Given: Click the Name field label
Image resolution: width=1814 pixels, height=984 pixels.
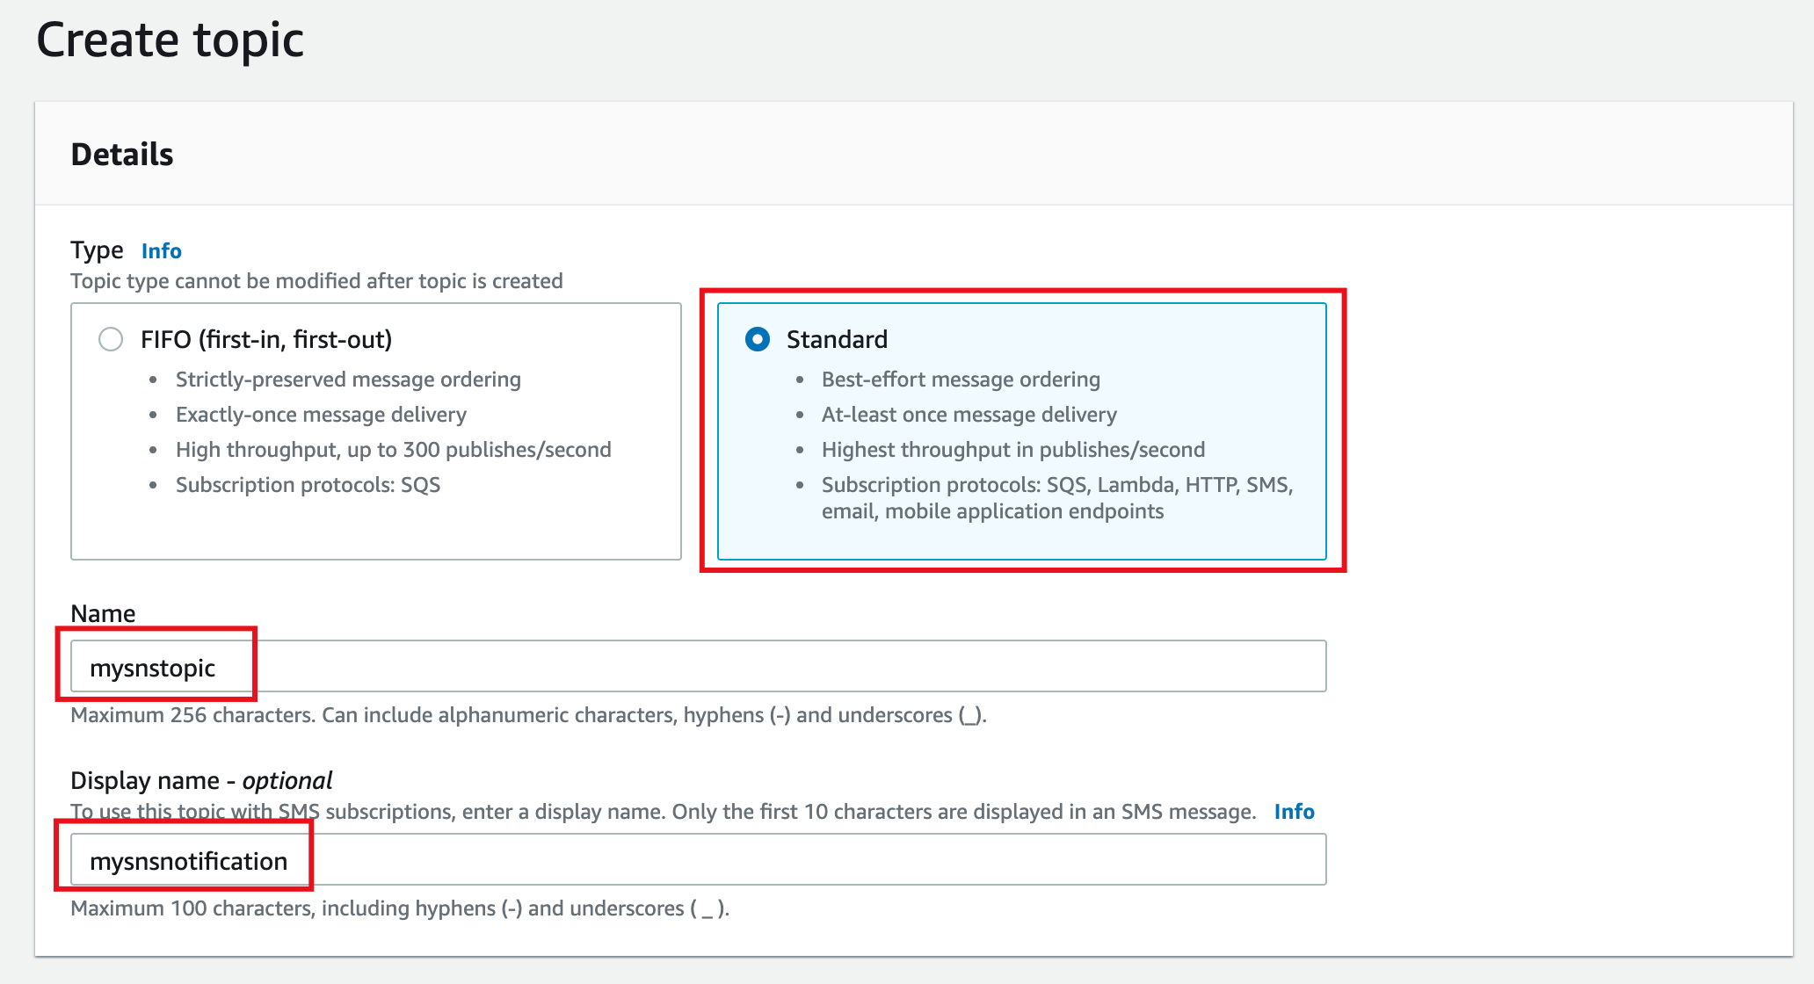Looking at the screenshot, I should click(103, 613).
